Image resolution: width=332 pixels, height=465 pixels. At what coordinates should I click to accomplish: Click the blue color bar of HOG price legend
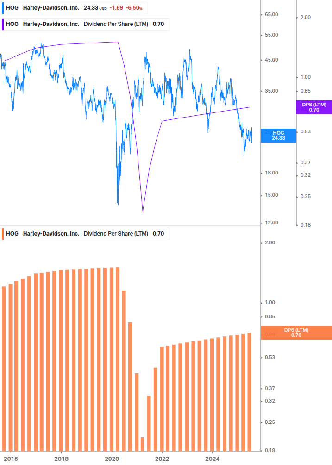click(x=3, y=8)
